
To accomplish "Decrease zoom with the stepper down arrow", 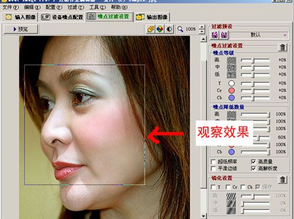I will pyautogui.click(x=202, y=32).
